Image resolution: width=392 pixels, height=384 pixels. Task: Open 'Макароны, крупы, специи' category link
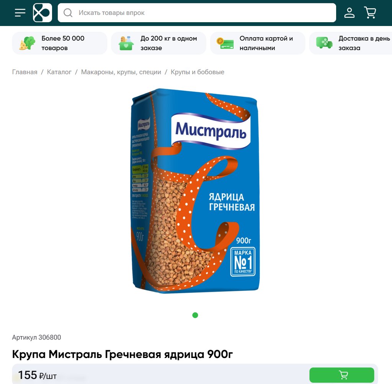pyautogui.click(x=121, y=72)
